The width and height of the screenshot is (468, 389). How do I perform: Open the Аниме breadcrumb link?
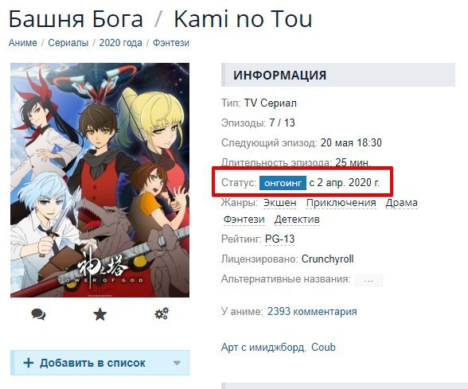point(23,43)
